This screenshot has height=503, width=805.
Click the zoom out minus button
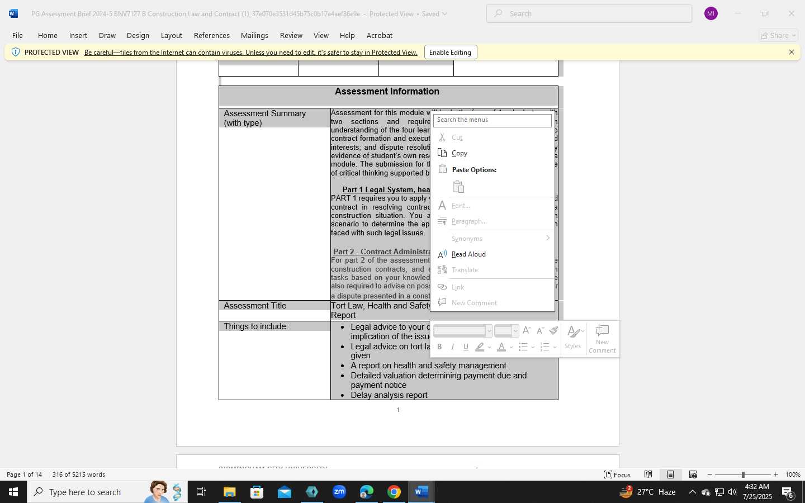click(710, 474)
